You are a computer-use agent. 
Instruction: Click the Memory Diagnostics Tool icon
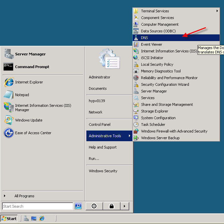[x=136, y=71]
